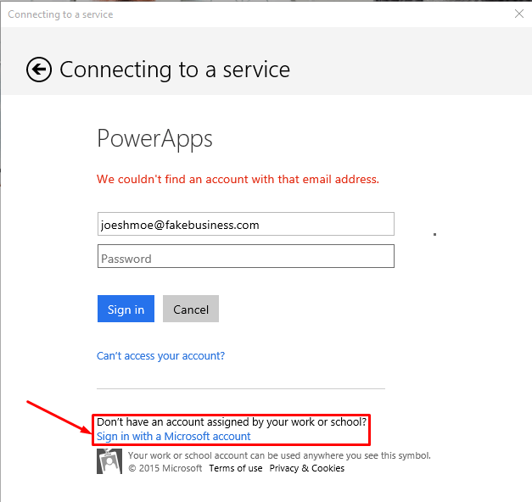Close the Connecting to a service window
This screenshot has width=532, height=502.
pos(518,14)
